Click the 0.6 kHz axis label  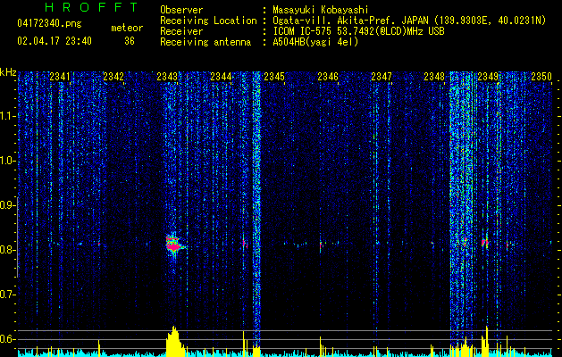(x=7, y=339)
